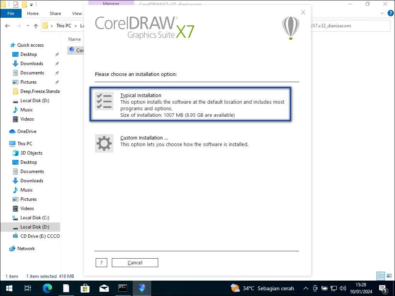Image resolution: width=395 pixels, height=296 pixels.
Task: Show hidden system tray icons
Action: pyautogui.click(x=306, y=288)
